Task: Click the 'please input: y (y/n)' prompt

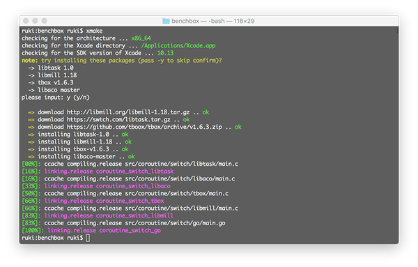Action: [56, 98]
